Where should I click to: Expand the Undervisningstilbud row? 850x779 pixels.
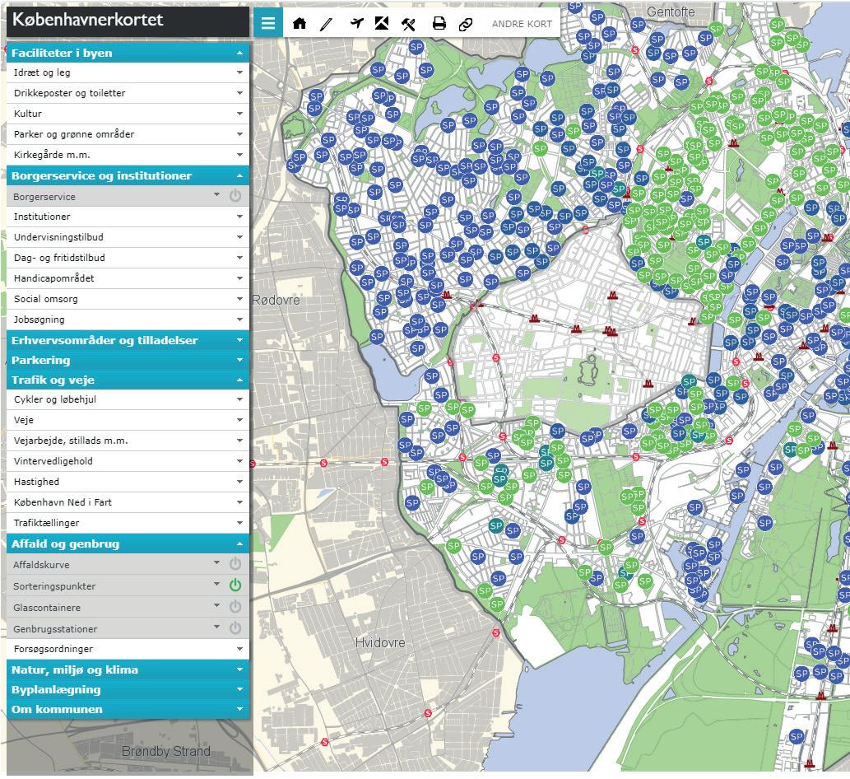[128, 238]
